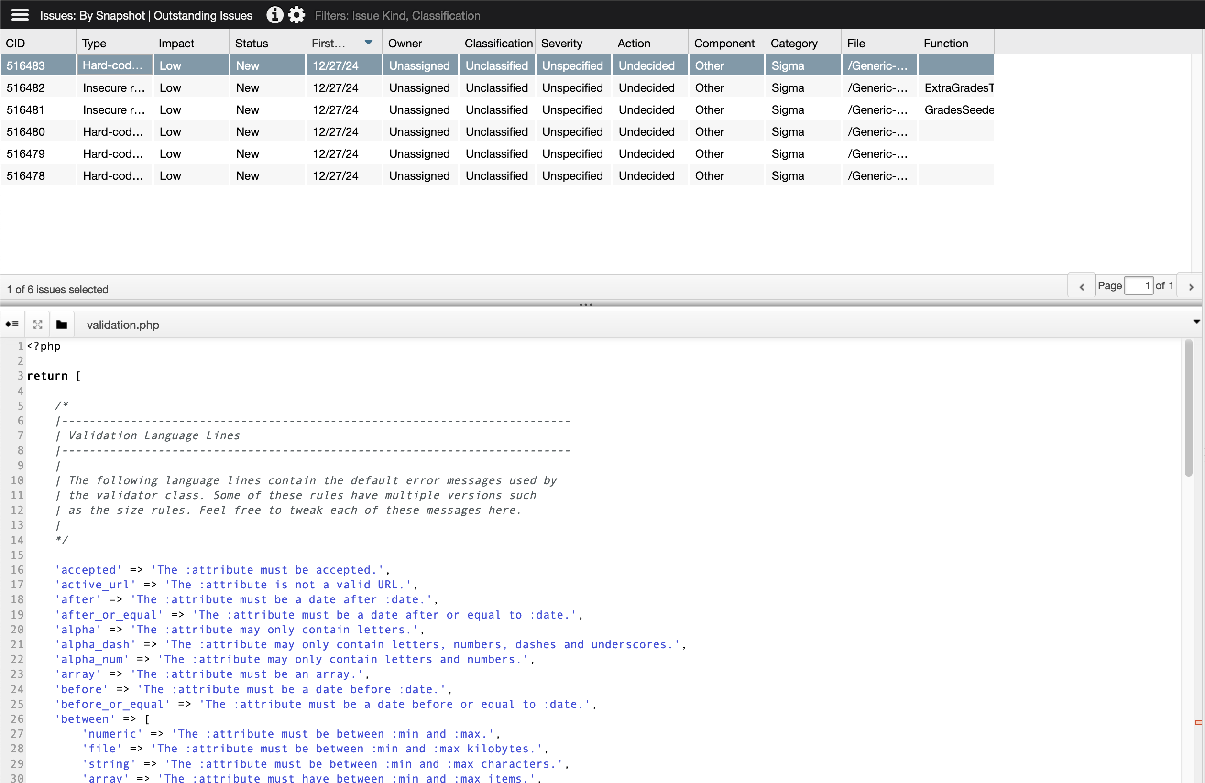Click 'return [' on code line 3
Image resolution: width=1205 pixels, height=783 pixels.
pos(54,376)
